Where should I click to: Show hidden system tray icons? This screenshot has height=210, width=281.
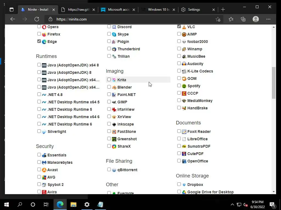click(232, 205)
